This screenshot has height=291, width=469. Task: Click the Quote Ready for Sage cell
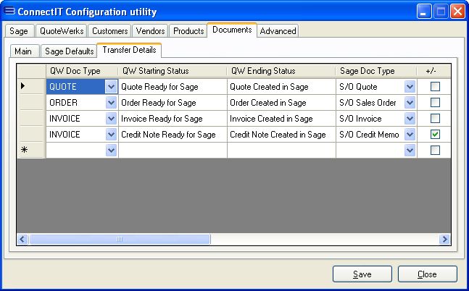pyautogui.click(x=173, y=87)
